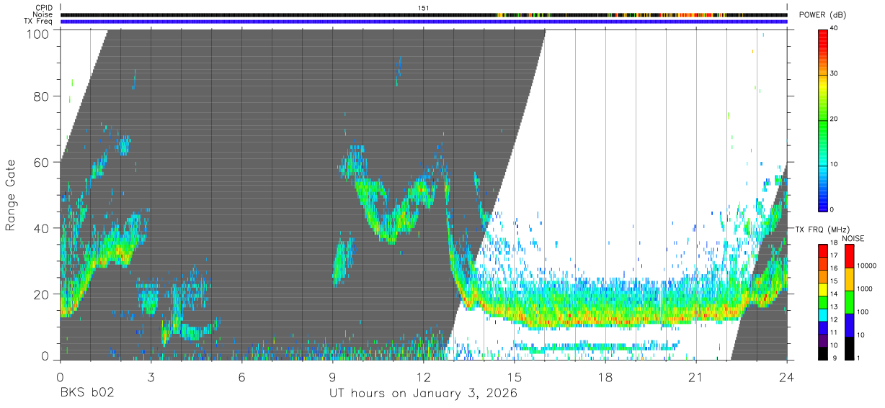885x408 pixels.
Task: Click the 60 tick on Range Gate axis
Action: (x=42, y=163)
